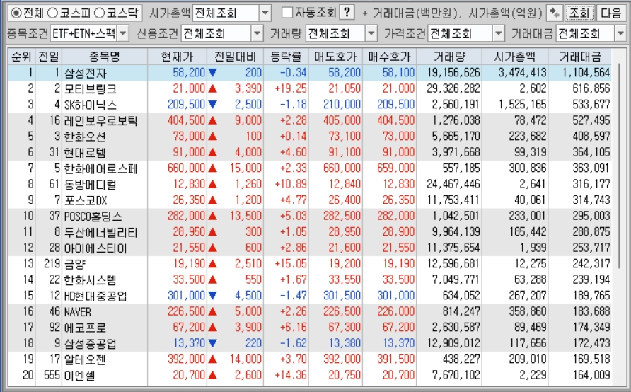Click 삼성전자 market cap 3,474,413
Image resolution: width=631 pixels, height=392 pixels.
click(x=522, y=73)
